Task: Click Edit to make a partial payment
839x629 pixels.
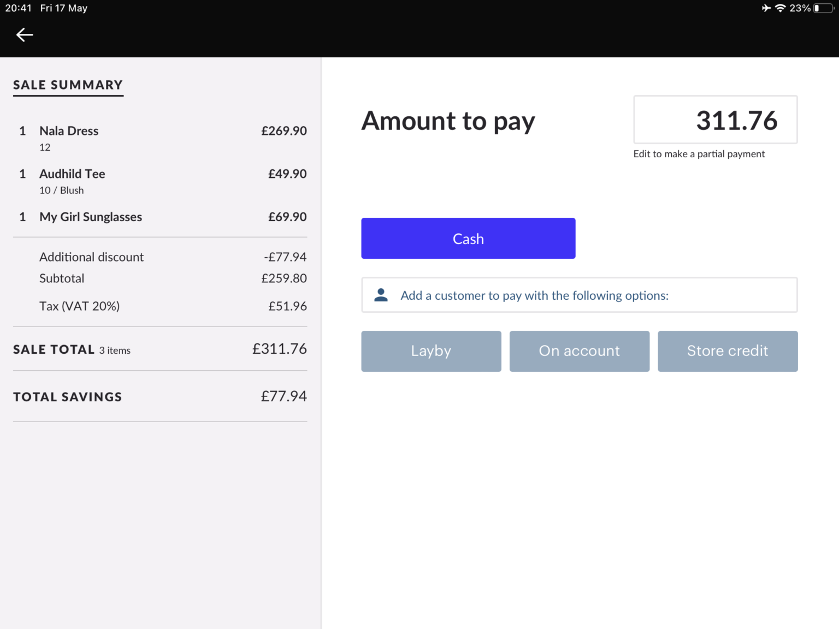Action: pyautogui.click(x=699, y=154)
